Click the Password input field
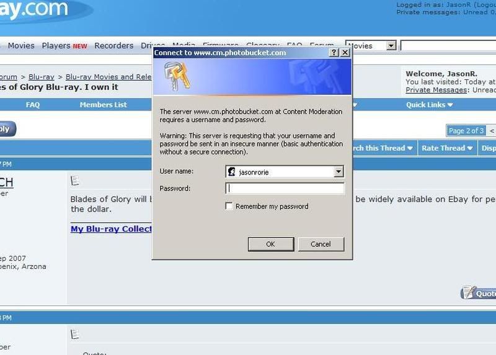The height and width of the screenshot is (355, 496). click(285, 189)
